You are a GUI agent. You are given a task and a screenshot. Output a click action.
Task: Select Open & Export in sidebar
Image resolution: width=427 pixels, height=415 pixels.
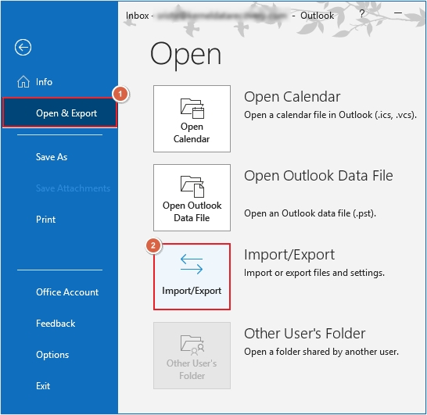coord(59,113)
